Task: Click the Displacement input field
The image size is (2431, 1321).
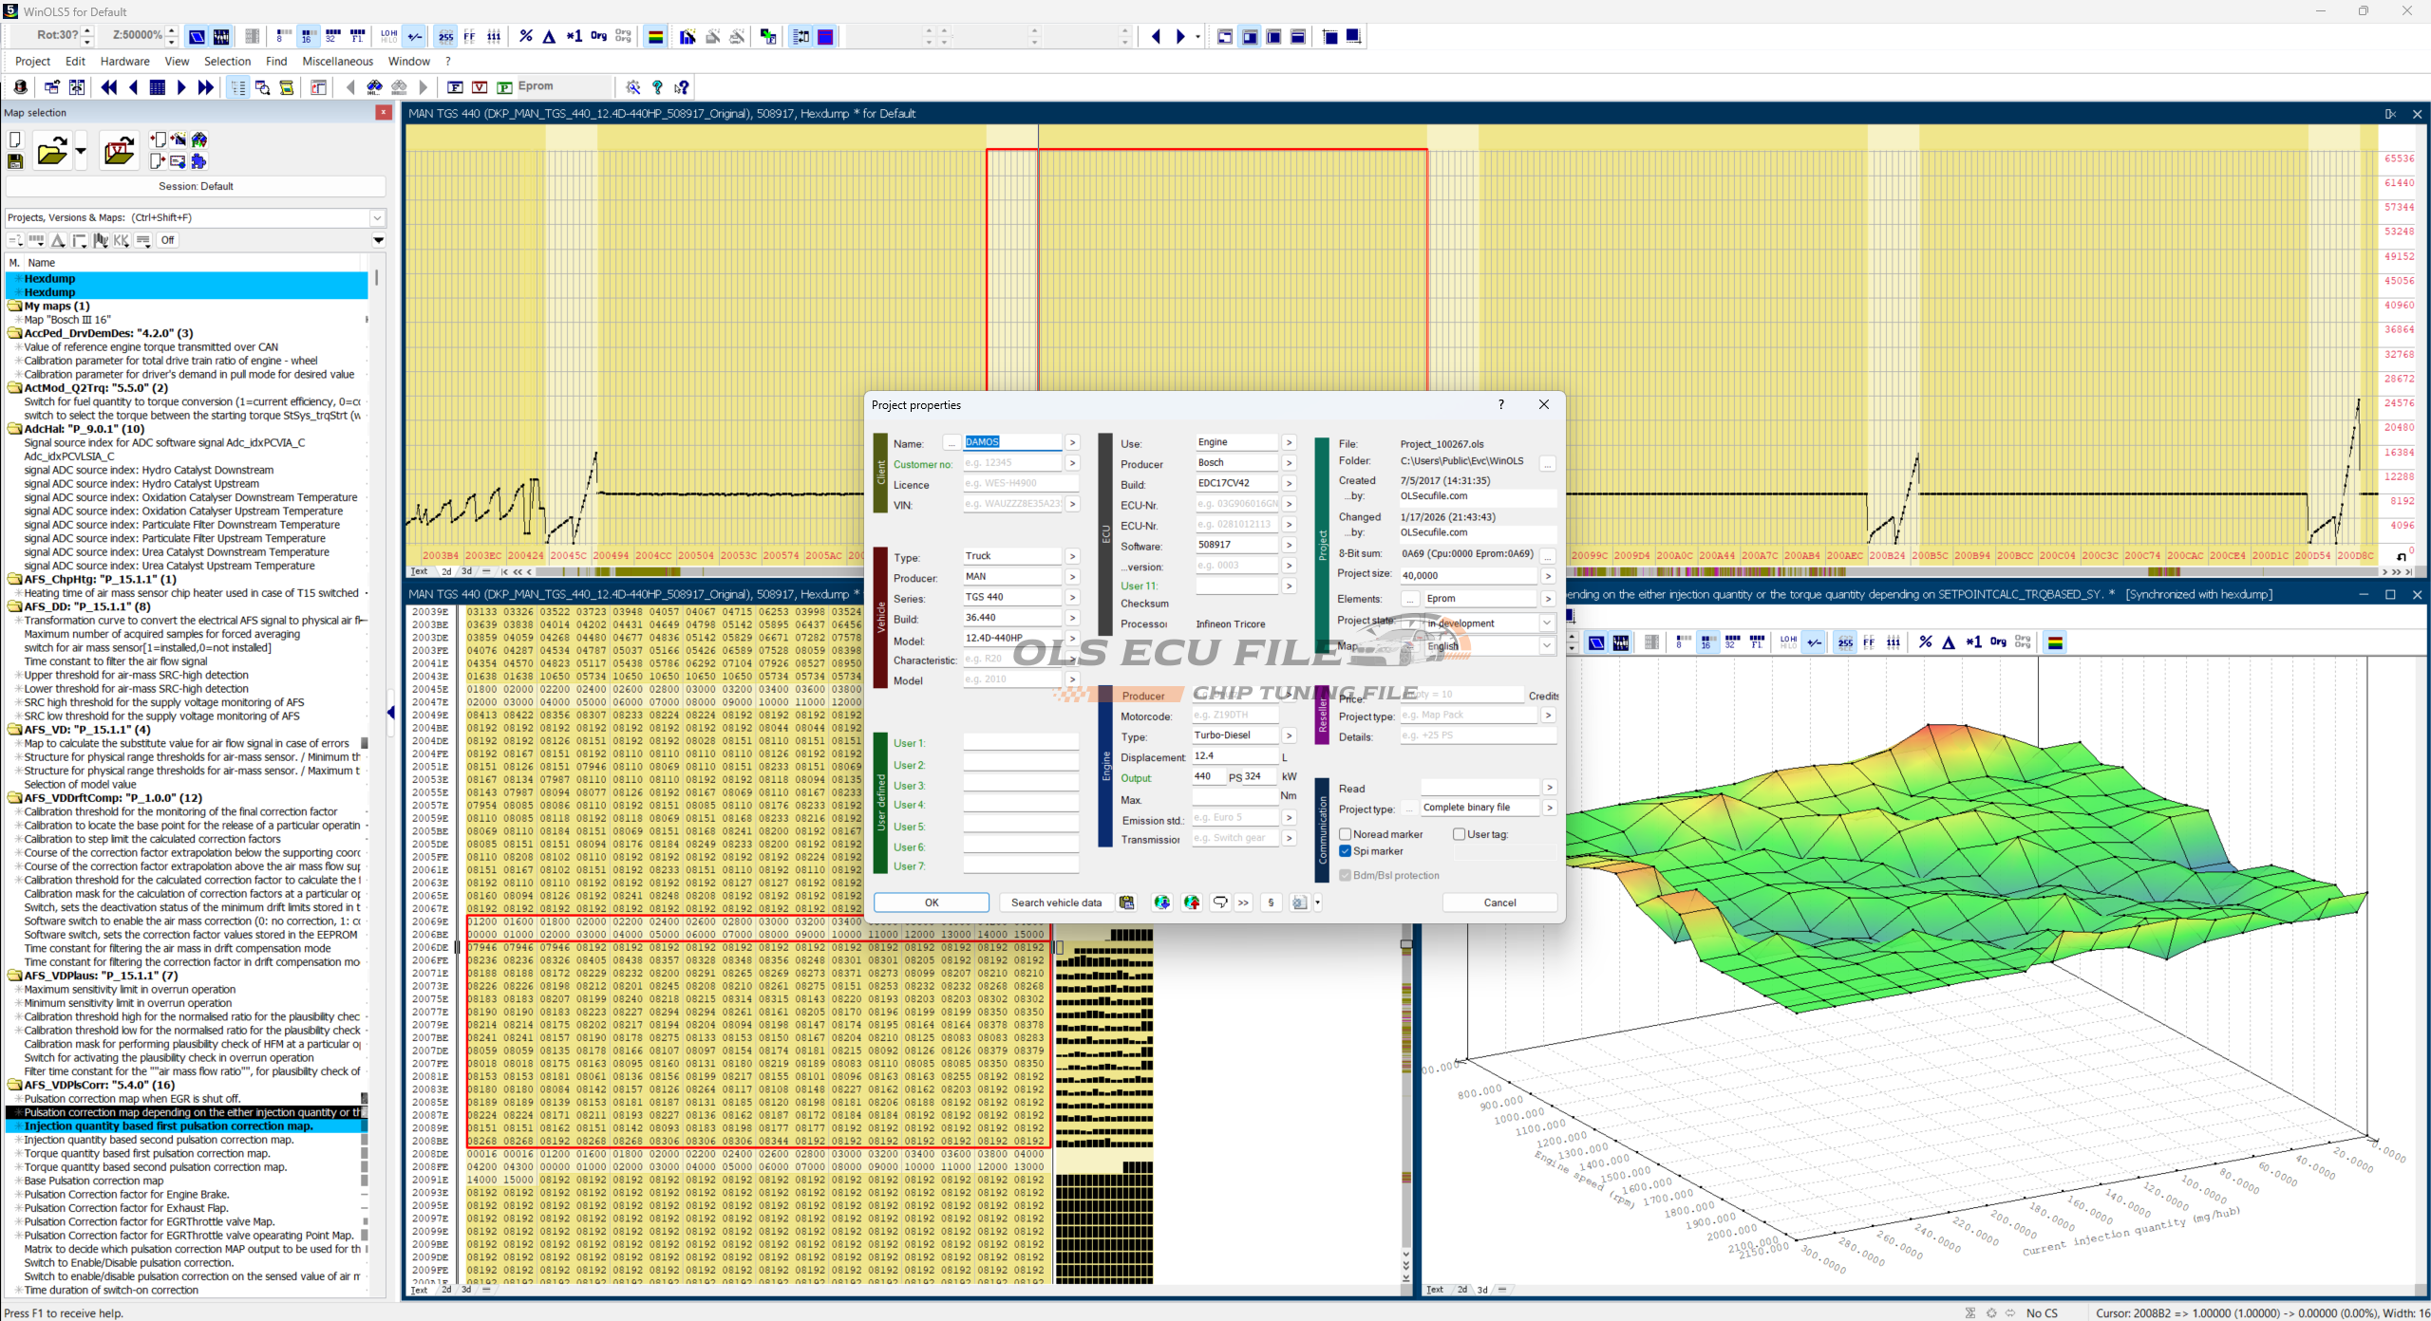Action: (1234, 756)
